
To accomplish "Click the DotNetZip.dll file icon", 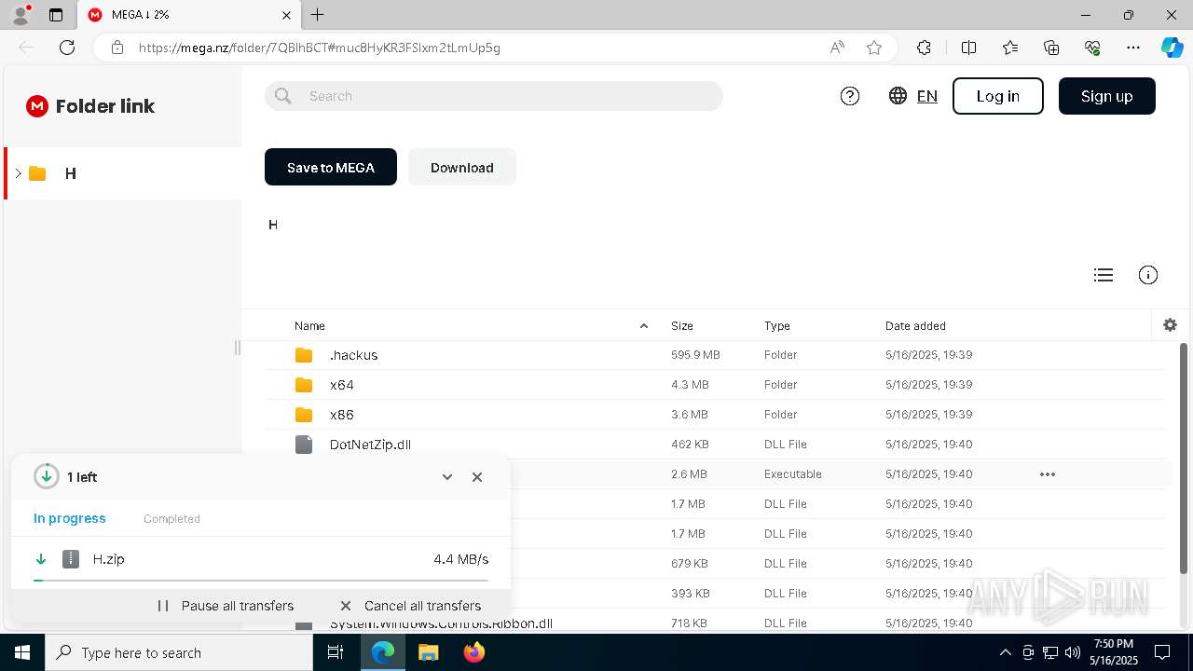I will pyautogui.click(x=304, y=445).
